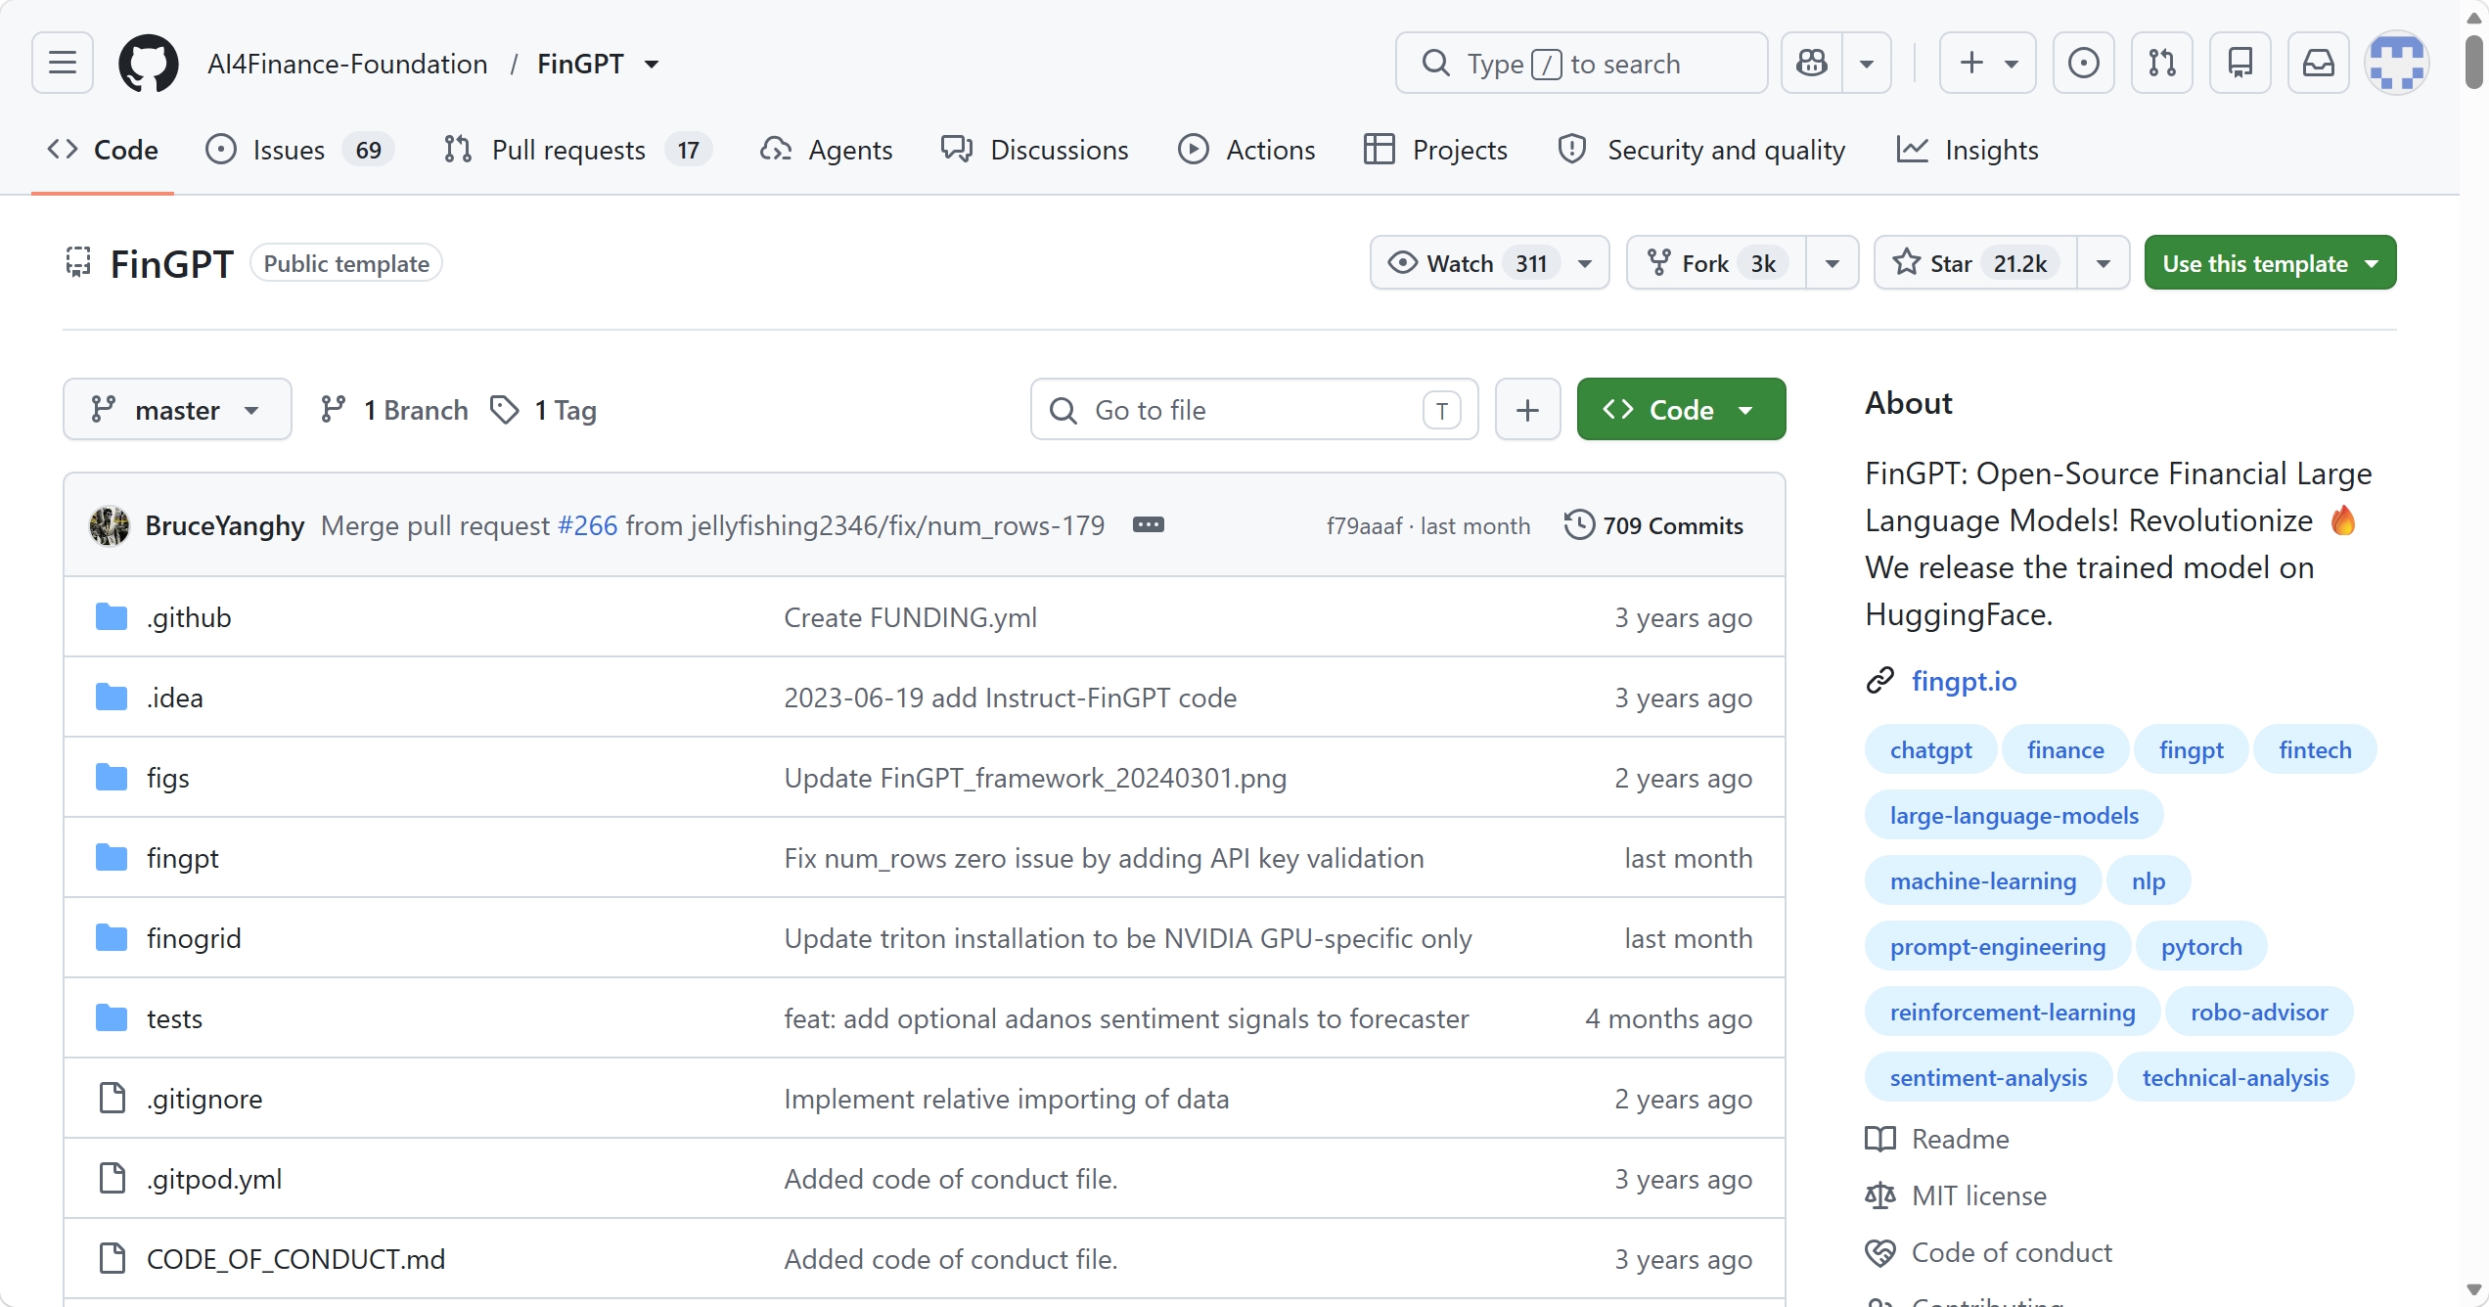Viewport: 2489px width, 1307px height.
Task: View the 1 Branch link
Action: click(x=395, y=410)
